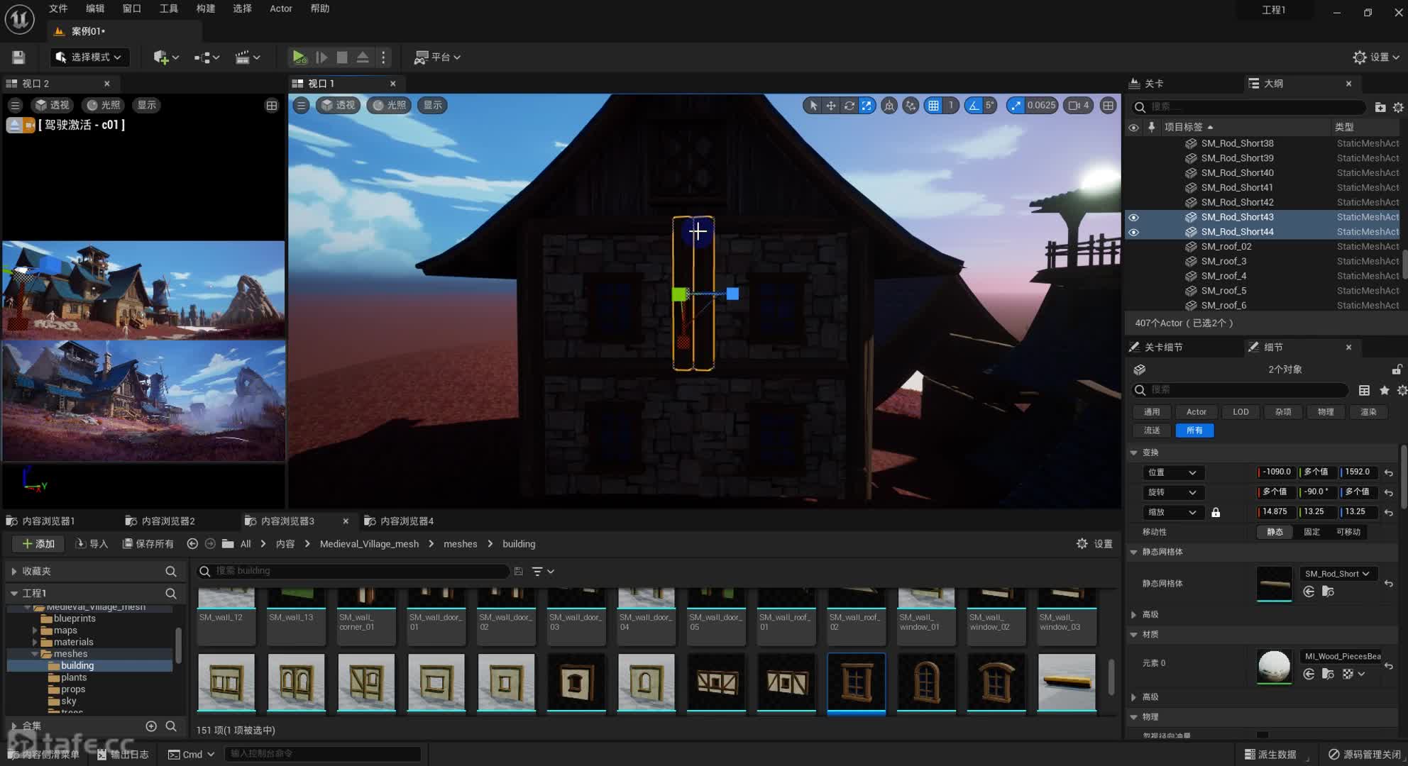Open the SM_Rod_Short static mesh dropdown
The width and height of the screenshot is (1408, 766).
click(x=1337, y=574)
